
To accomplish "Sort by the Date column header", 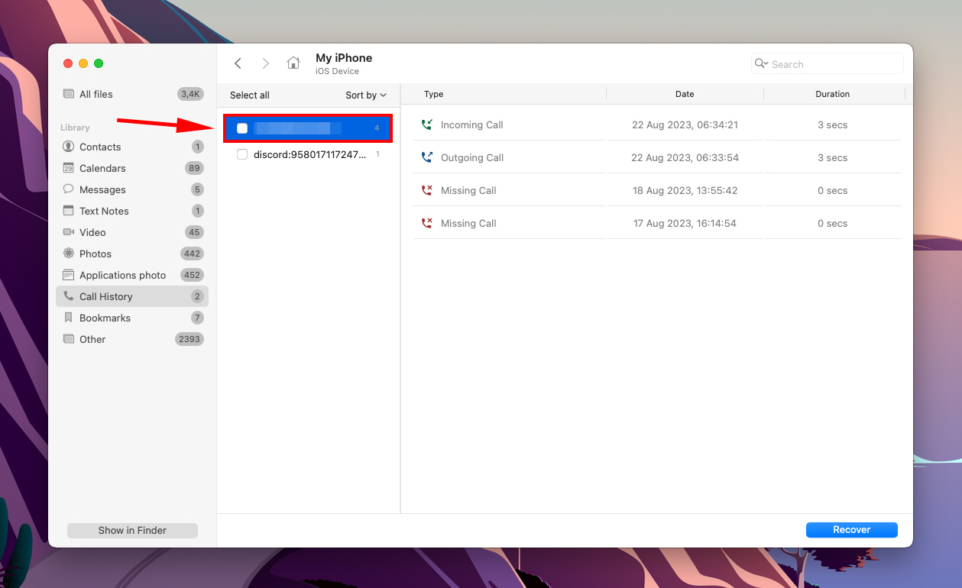I will click(685, 94).
